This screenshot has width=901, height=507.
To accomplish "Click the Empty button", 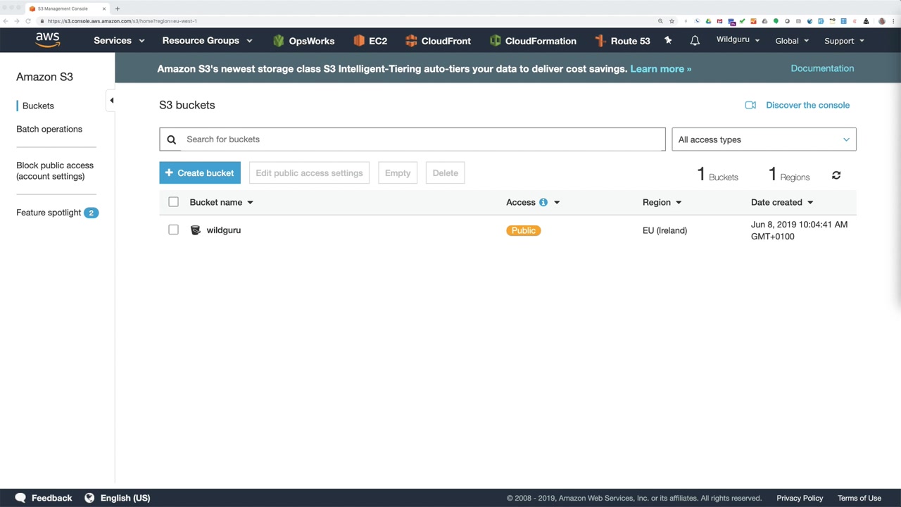I will click(398, 173).
